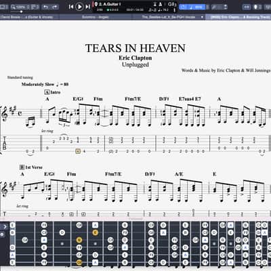Click the Moderately Slow tempo marking

[x=45, y=84]
